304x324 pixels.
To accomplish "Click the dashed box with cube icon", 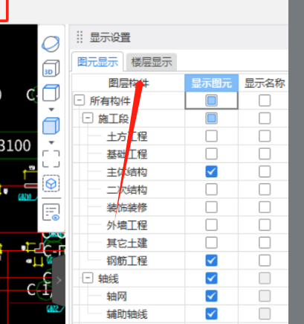I will [51, 183].
